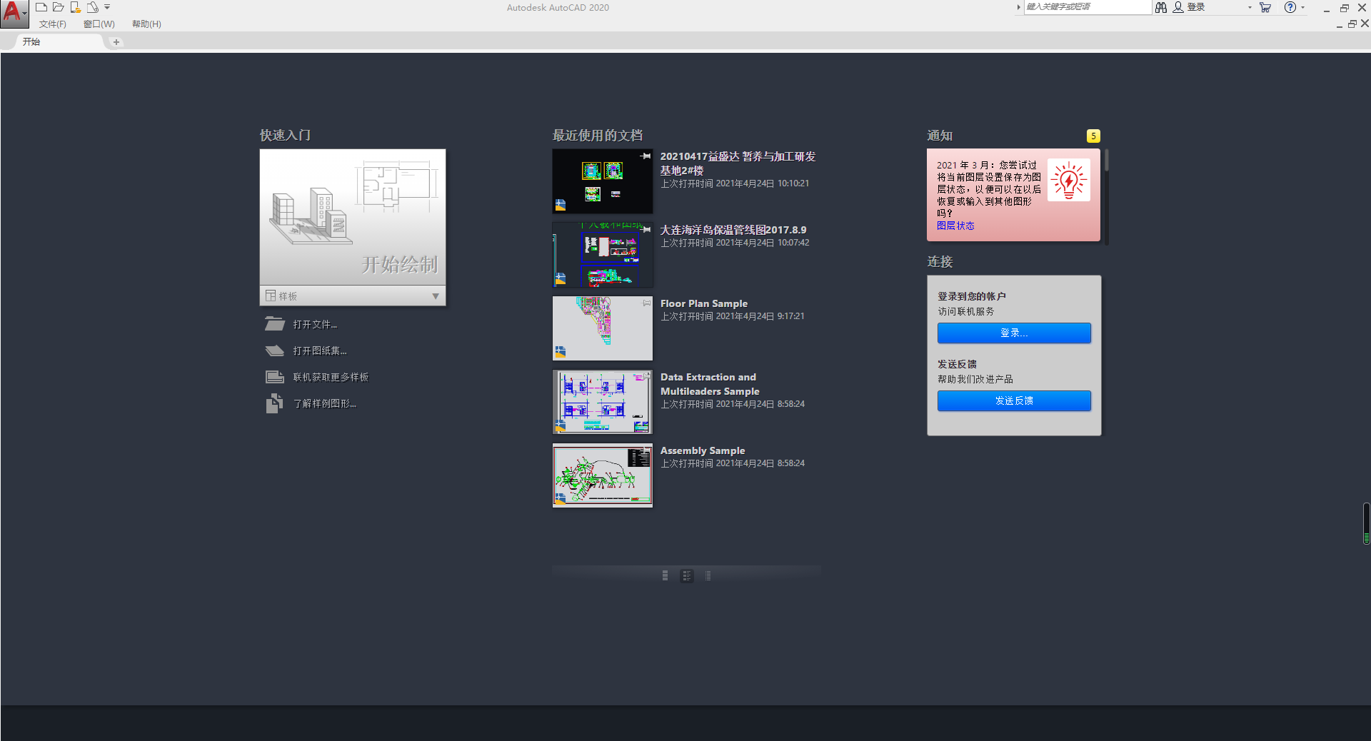This screenshot has width=1371, height=741.
Task: Click the user sign-in icon labeled 登录
Action: (x=1178, y=7)
